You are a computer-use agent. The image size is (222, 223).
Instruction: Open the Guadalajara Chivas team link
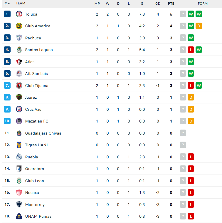(43, 133)
